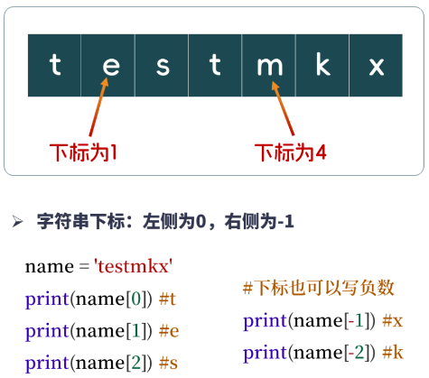Click the red label 下标为4
The width and height of the screenshot is (429, 378).
point(291,152)
